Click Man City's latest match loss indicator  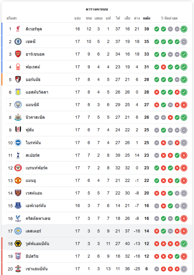184,105
